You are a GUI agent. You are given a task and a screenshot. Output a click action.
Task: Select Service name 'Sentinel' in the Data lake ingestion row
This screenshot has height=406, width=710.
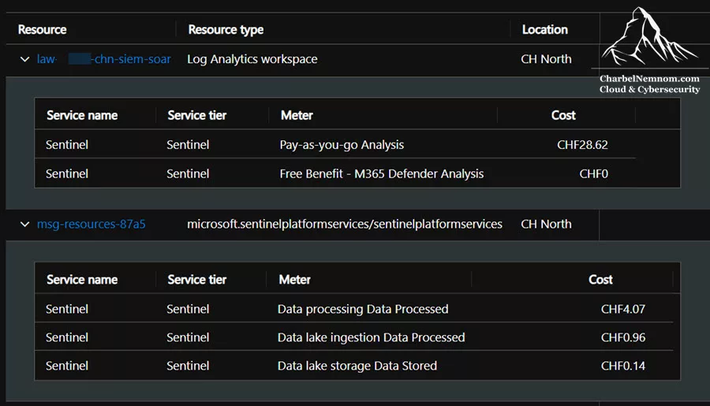pyautogui.click(x=67, y=337)
